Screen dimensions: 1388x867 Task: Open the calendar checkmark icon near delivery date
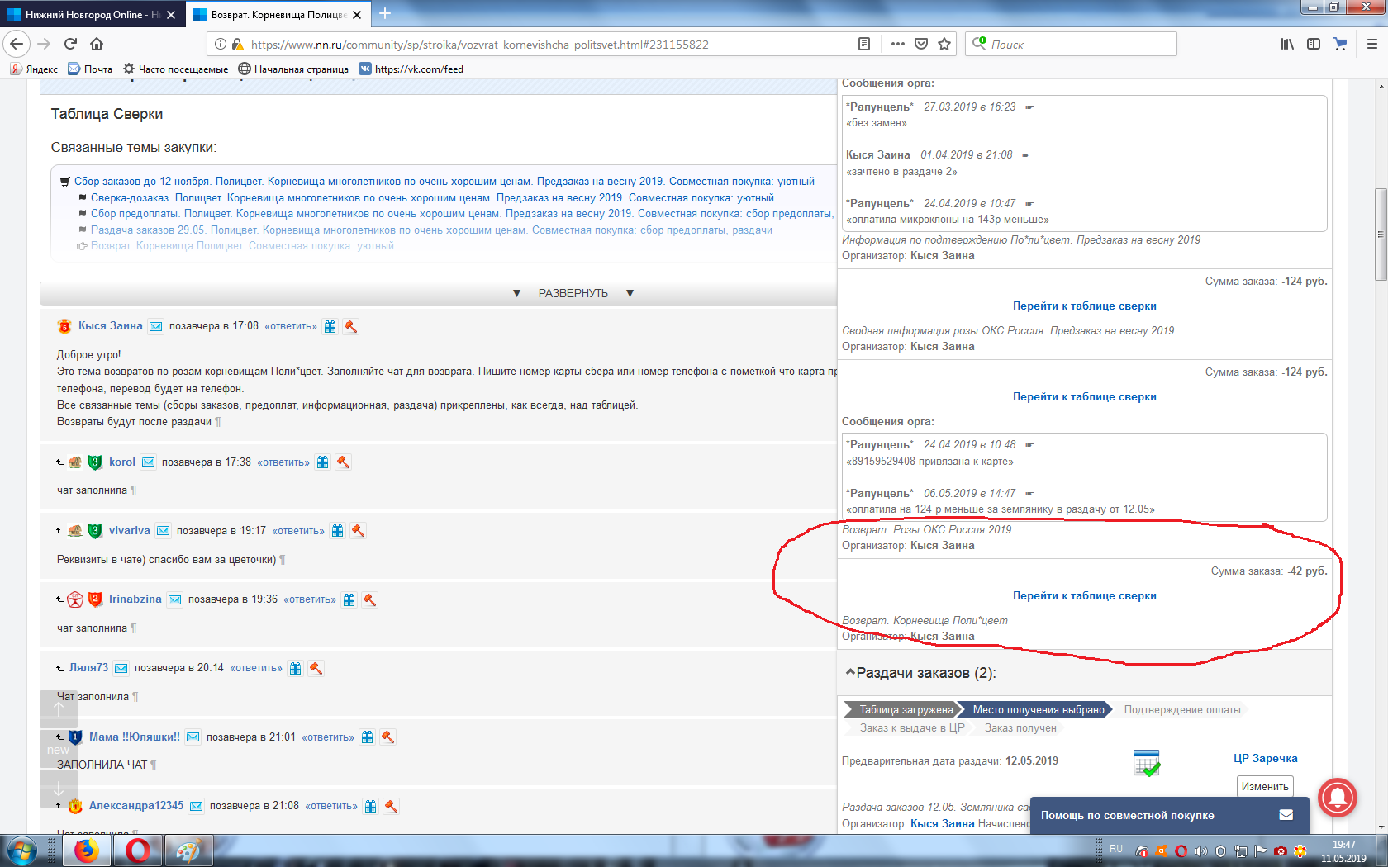click(1147, 763)
